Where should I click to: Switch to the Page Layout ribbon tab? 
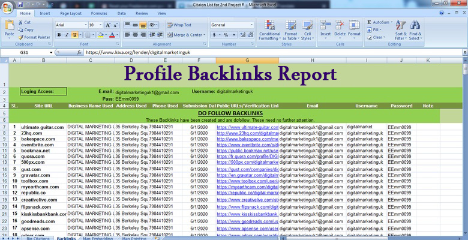[x=70, y=12]
